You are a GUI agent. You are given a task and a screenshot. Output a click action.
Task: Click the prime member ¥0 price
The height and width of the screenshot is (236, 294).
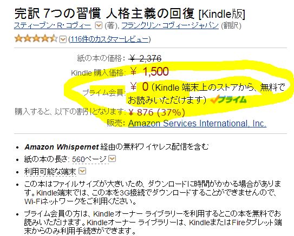click(x=139, y=86)
